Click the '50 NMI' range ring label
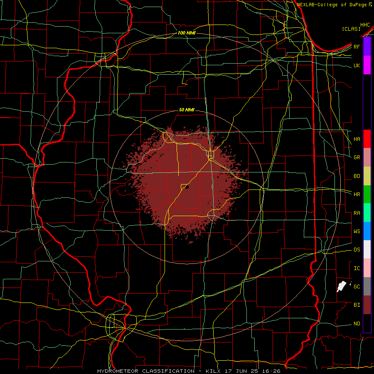The height and width of the screenshot is (374, 374). coord(187,110)
